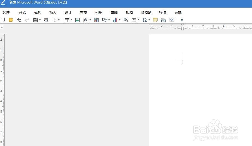The height and width of the screenshot is (146, 252).
Task: Insert a table using the grid icon
Action: tap(67, 20)
